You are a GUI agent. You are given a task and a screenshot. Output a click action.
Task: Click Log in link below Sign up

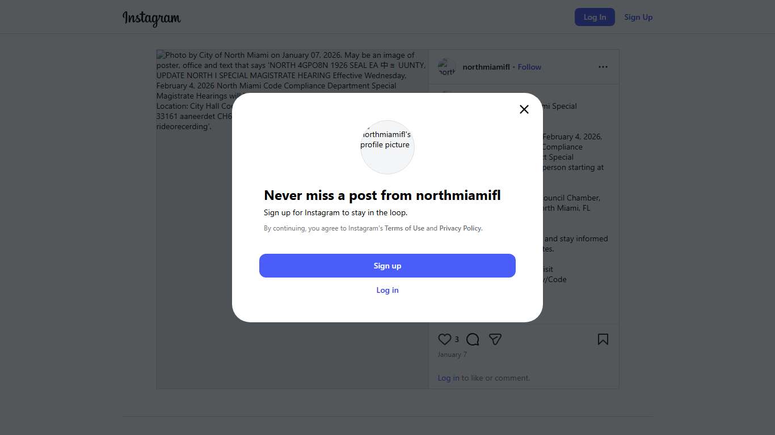pyautogui.click(x=387, y=290)
